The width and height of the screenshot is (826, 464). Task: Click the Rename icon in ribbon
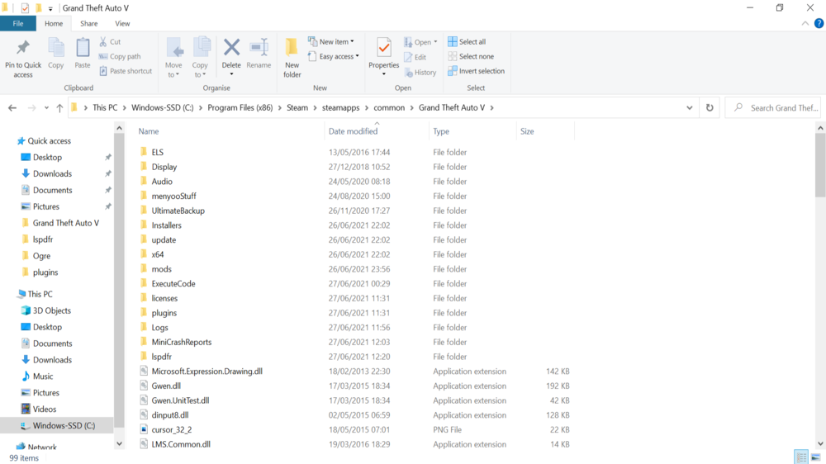pos(259,49)
